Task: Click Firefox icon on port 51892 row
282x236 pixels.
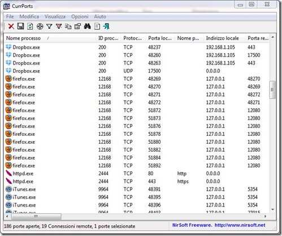Action: [8, 165]
